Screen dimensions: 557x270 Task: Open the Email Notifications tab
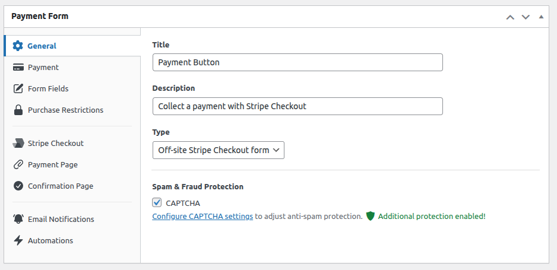[x=72, y=220]
